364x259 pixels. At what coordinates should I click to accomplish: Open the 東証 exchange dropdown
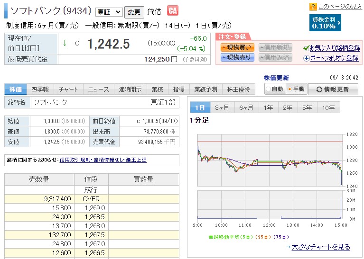(x=109, y=12)
